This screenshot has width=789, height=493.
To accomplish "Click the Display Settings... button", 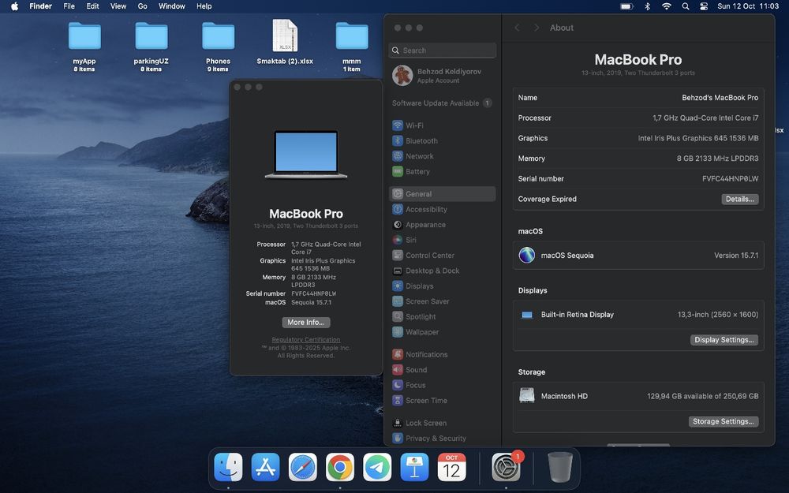I will pos(724,340).
